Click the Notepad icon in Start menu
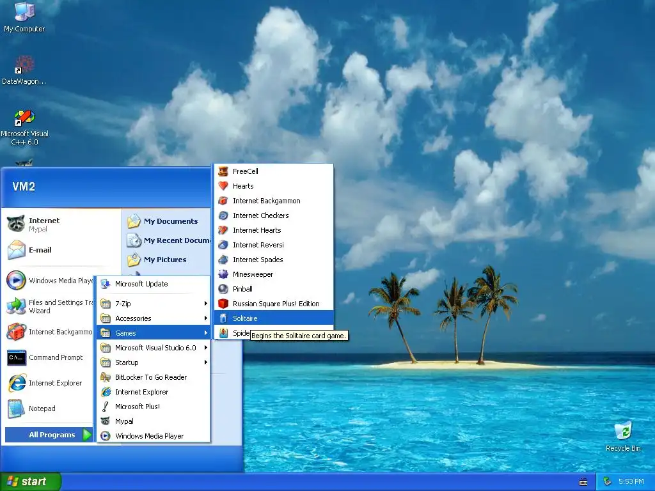 [17, 409]
